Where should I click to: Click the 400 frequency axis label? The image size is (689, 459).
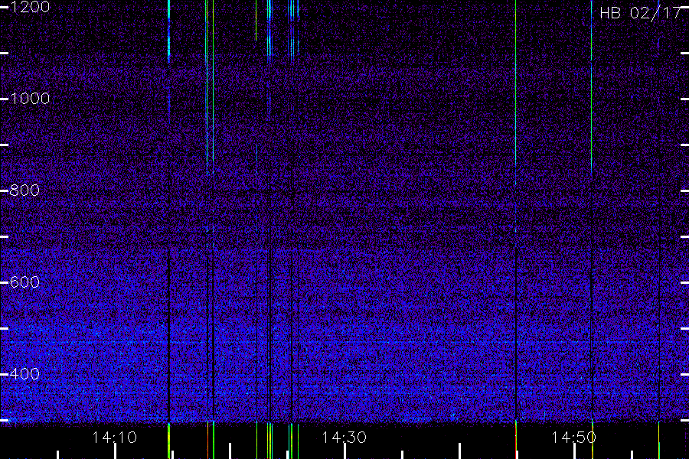(x=24, y=374)
